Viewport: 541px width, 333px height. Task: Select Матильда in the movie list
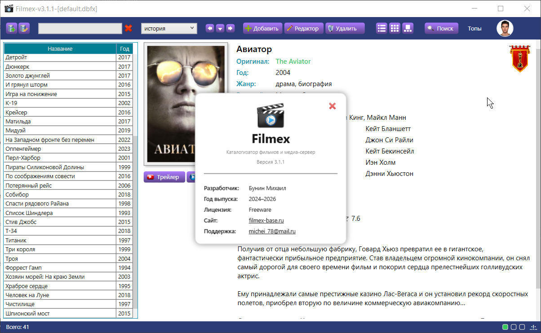pyautogui.click(x=69, y=122)
